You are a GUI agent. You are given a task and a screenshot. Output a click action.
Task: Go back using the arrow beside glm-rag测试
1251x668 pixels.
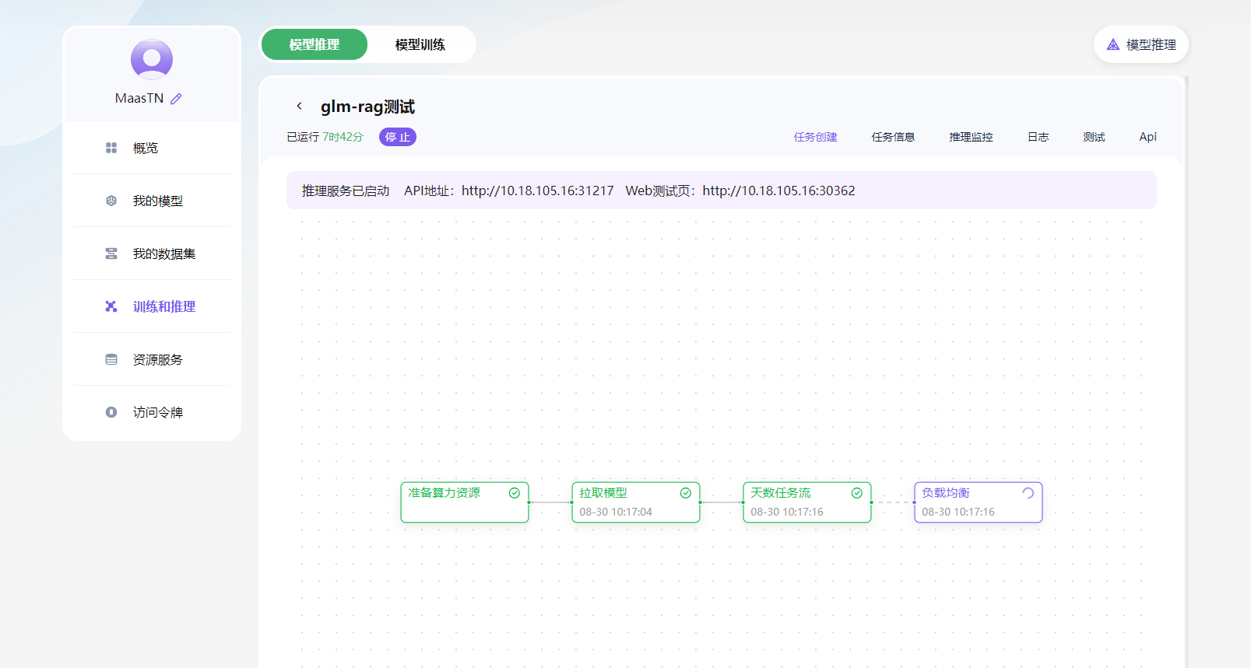click(299, 106)
